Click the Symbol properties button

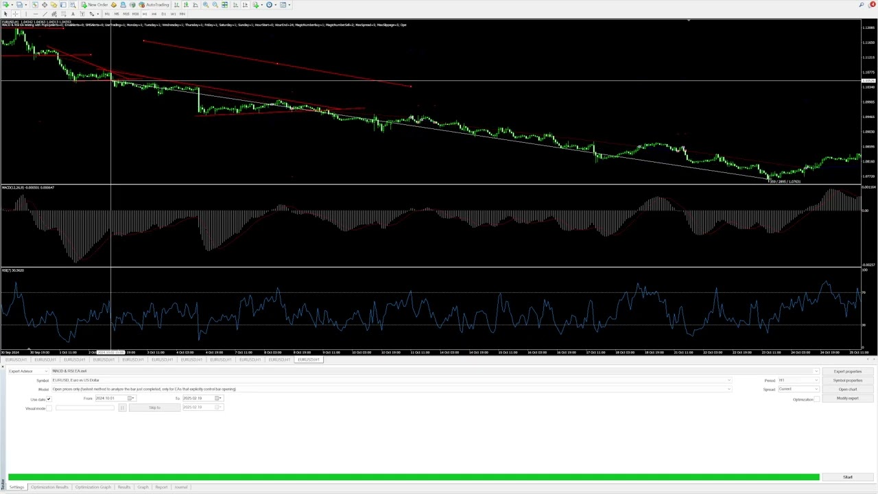(x=848, y=380)
